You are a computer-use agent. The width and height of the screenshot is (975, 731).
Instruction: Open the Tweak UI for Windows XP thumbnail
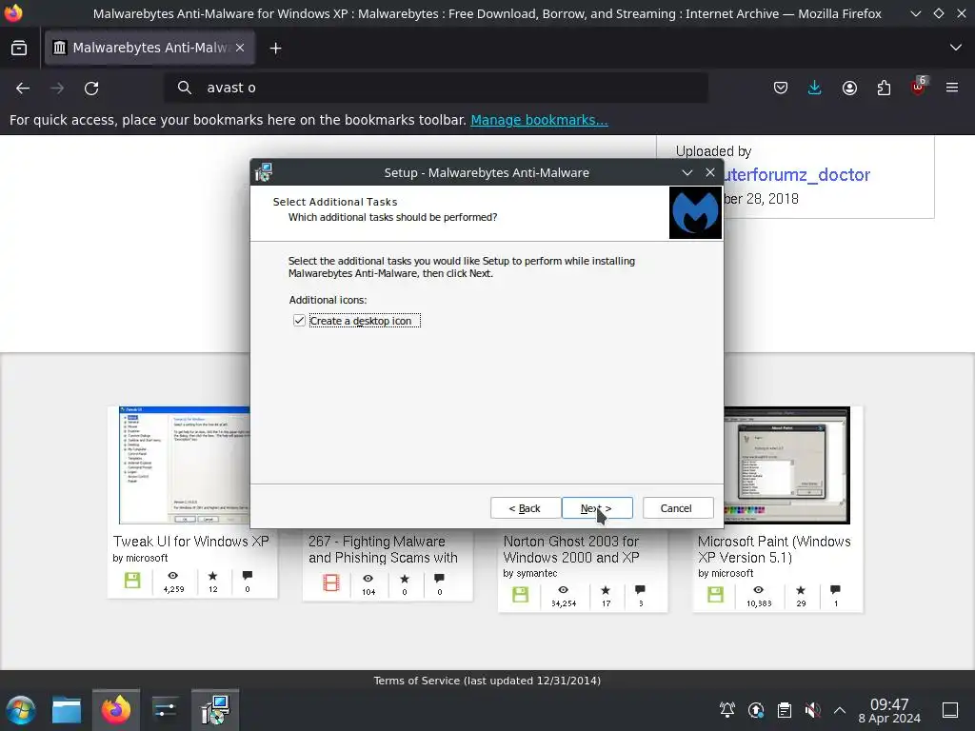(184, 464)
